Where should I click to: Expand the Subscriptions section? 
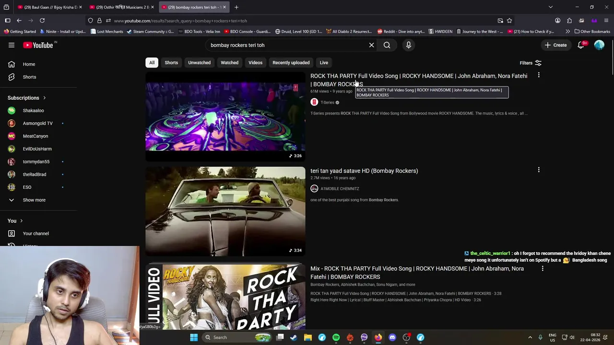[x=27, y=98]
